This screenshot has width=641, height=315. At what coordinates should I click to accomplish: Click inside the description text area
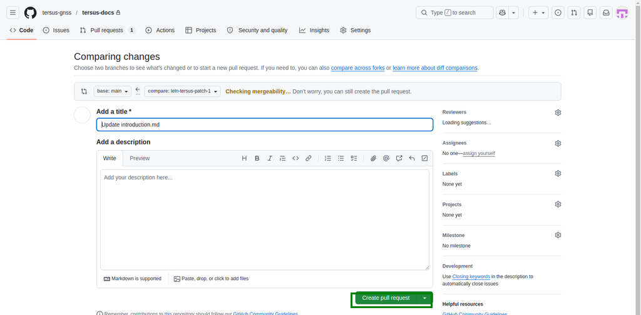265,219
